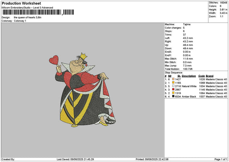
Task: Pick the yellow swatch beside 1319
Action: click(x=173, y=93)
